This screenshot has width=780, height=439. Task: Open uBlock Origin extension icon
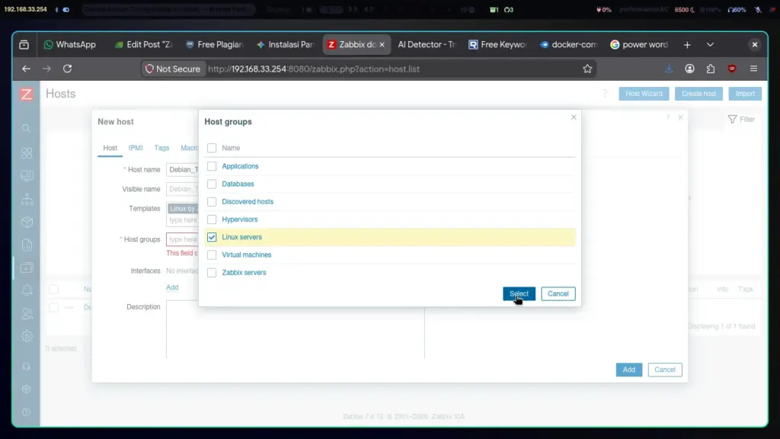[x=732, y=69]
